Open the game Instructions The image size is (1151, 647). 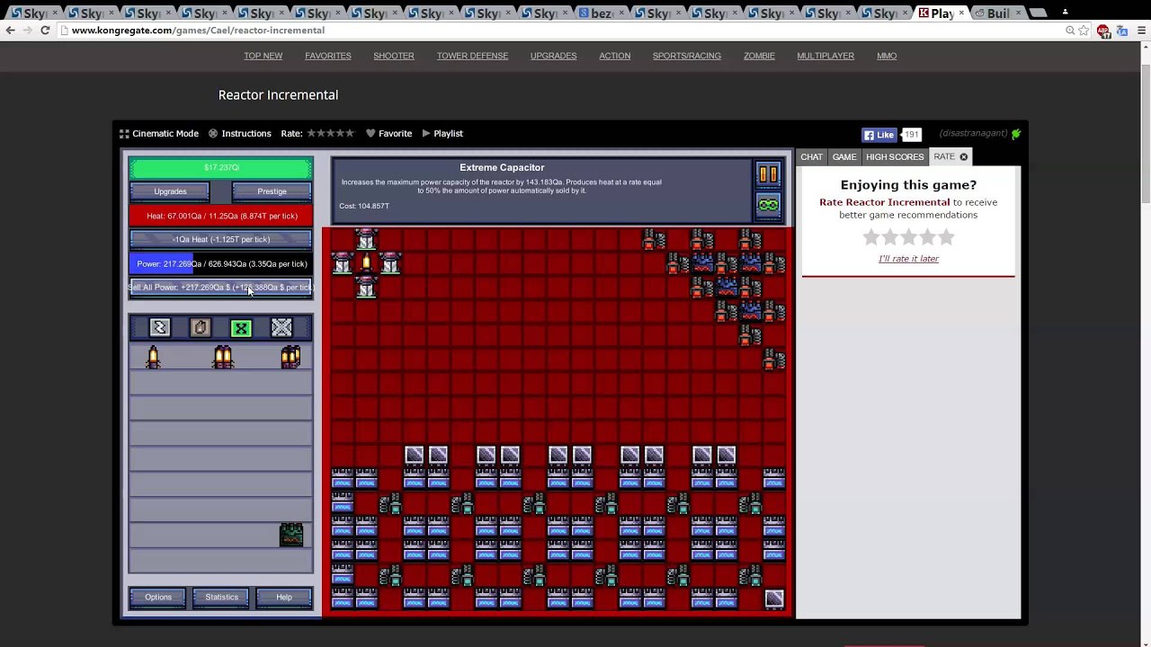[239, 133]
